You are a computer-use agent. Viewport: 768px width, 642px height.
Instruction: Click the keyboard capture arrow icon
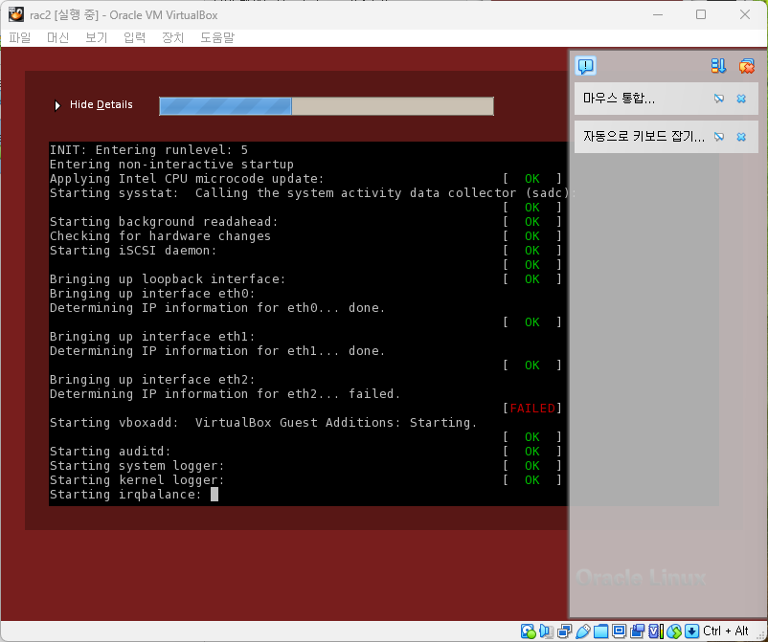691,631
